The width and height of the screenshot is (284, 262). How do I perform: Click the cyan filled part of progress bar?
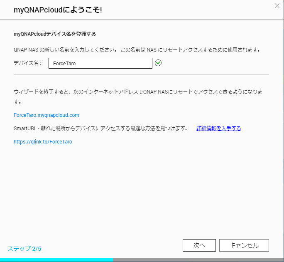(56, 260)
